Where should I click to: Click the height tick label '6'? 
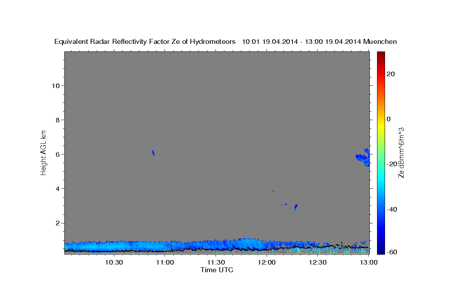coord(58,154)
